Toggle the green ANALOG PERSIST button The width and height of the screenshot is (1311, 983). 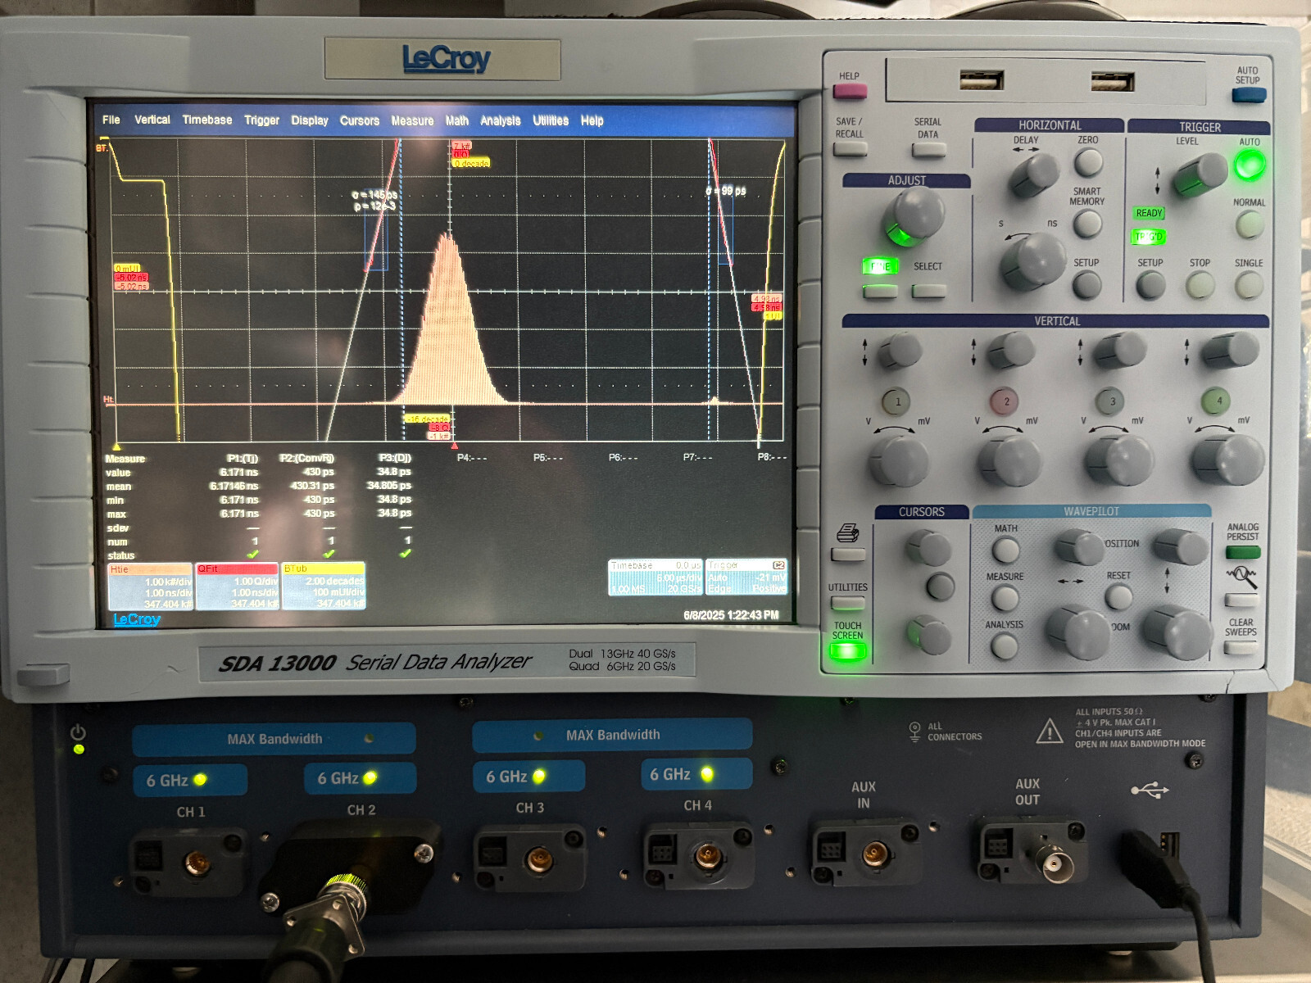(x=1243, y=553)
